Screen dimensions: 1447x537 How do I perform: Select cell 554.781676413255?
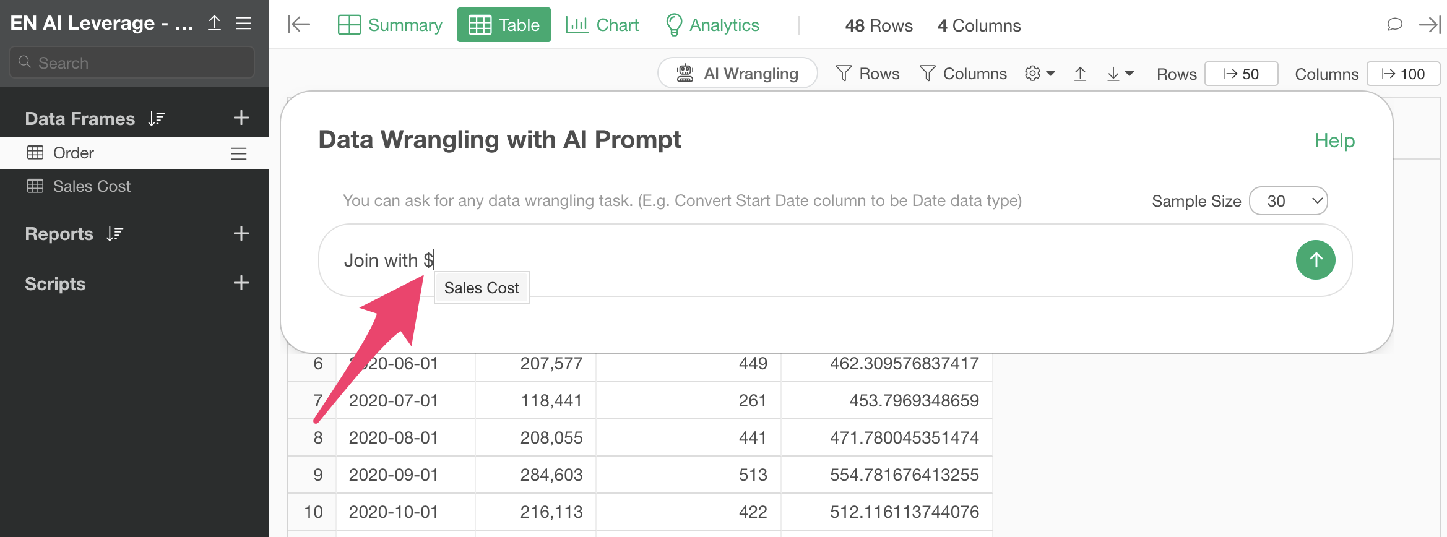(887, 475)
